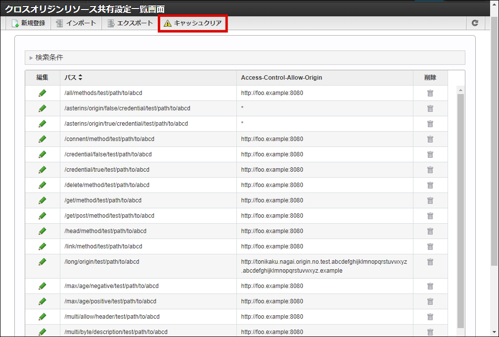Open the インポート function
The width and height of the screenshot is (499, 337).
pos(76,23)
